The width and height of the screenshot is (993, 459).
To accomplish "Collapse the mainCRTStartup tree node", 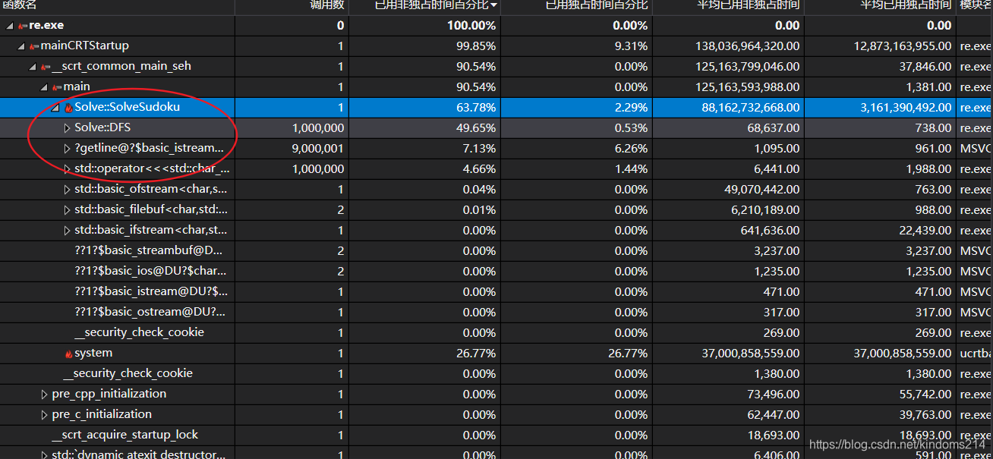I will 21,46.
